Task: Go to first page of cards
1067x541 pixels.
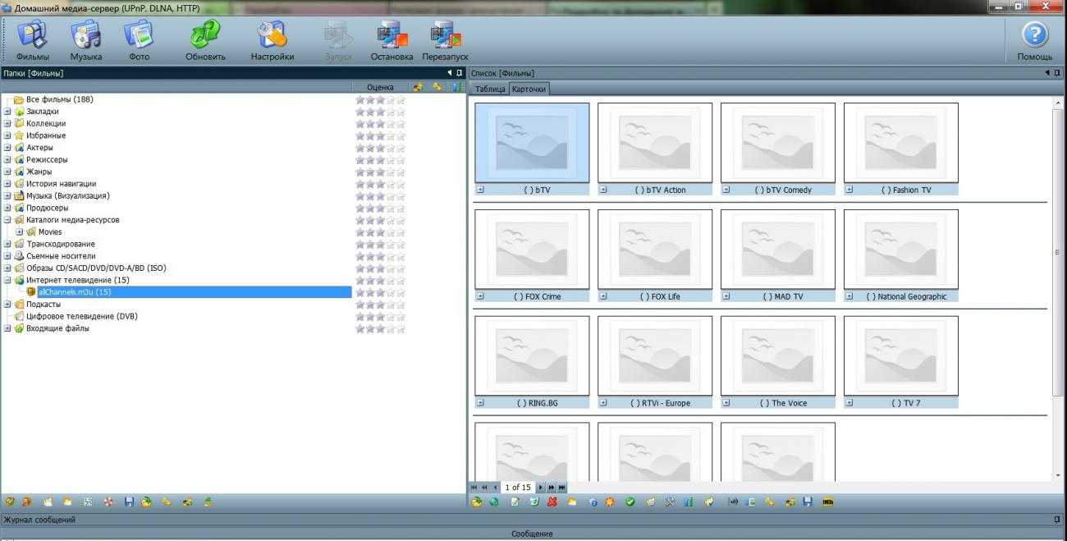Action: tap(474, 487)
